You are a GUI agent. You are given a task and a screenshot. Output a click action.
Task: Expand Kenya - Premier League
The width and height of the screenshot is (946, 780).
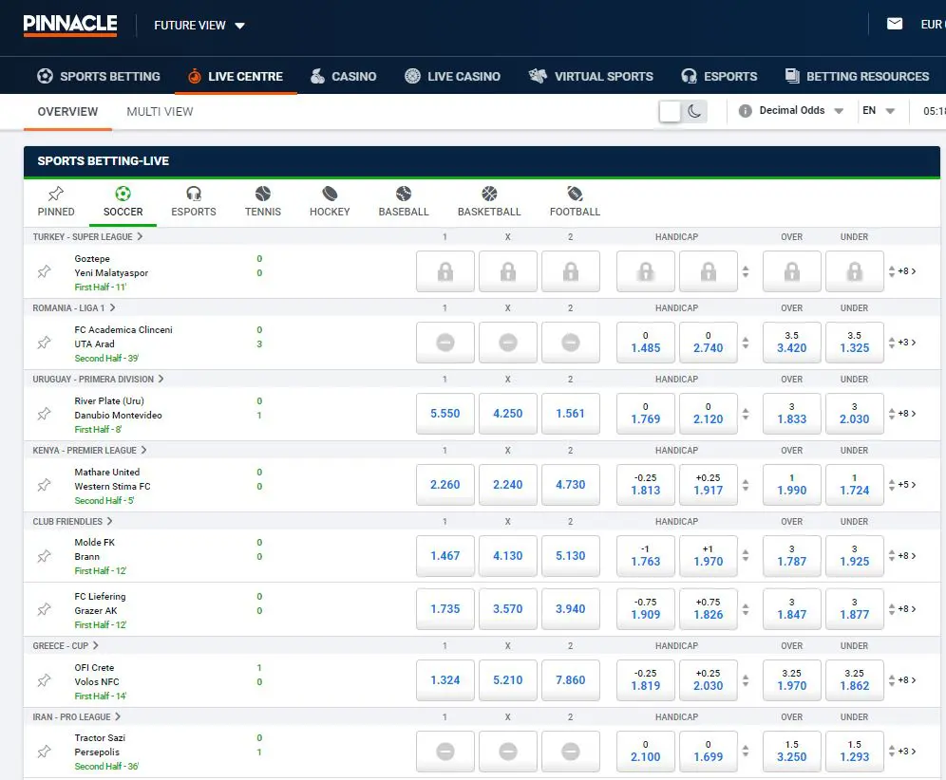coord(90,450)
